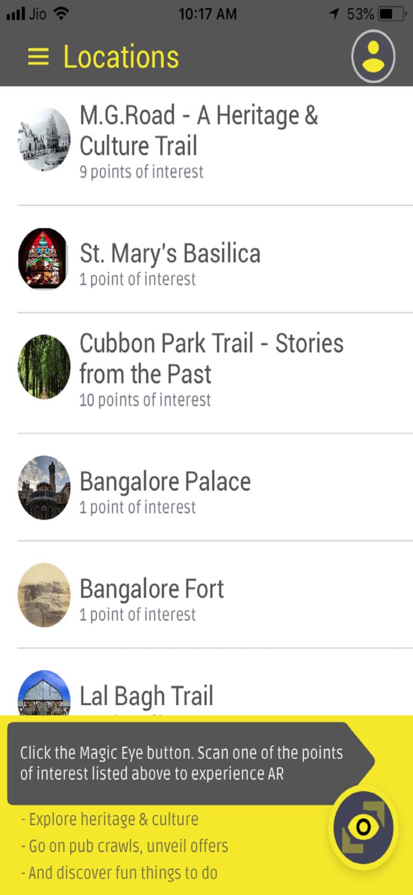
Task: Tap the St. Mary's Basilica circular photo
Action: click(x=43, y=259)
